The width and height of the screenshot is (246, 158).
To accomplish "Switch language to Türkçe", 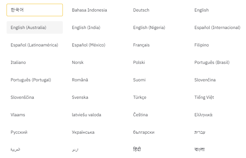I will (x=140, y=97).
